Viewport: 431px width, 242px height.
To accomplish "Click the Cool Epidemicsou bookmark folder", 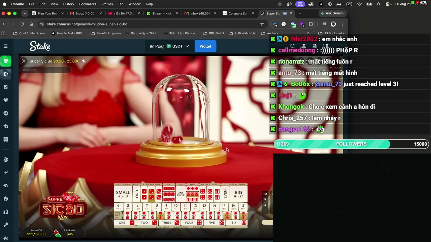I will [x=30, y=33].
